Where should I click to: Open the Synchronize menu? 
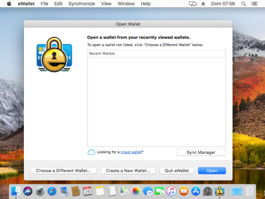click(x=82, y=3)
